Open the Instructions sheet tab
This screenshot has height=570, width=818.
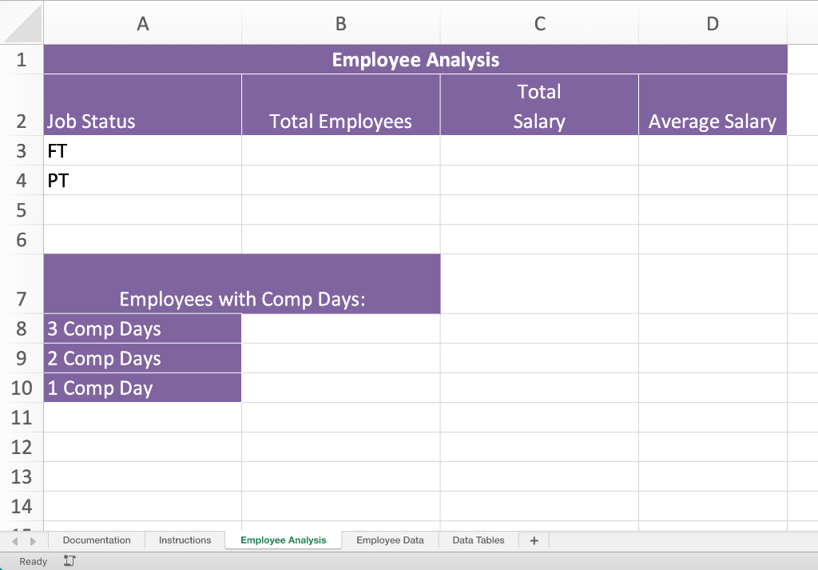click(x=185, y=540)
